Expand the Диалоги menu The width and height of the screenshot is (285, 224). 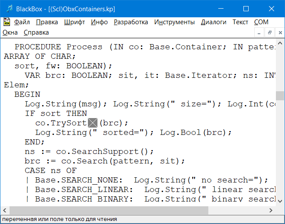coord(214,22)
